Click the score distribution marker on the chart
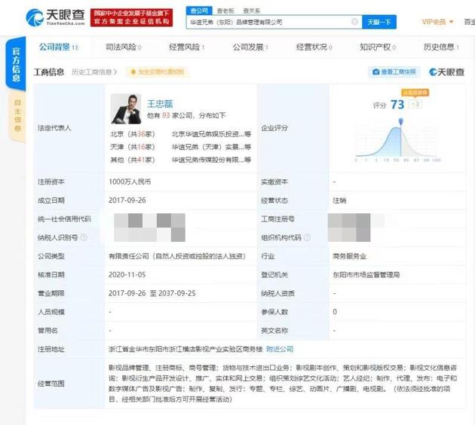The image size is (475, 425). 401,121
